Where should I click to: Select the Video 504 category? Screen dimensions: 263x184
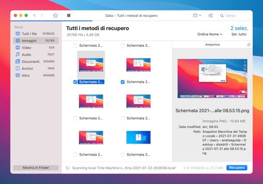pos(36,48)
